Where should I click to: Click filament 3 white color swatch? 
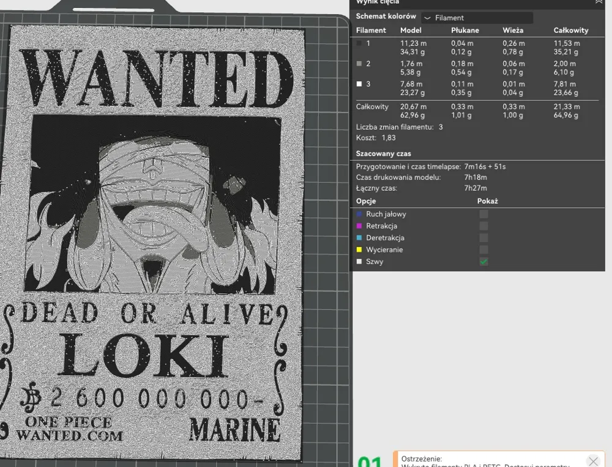359,84
